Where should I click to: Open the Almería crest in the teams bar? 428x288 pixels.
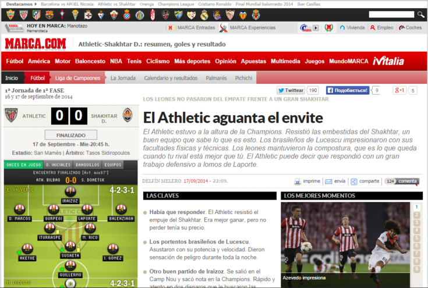10,15
